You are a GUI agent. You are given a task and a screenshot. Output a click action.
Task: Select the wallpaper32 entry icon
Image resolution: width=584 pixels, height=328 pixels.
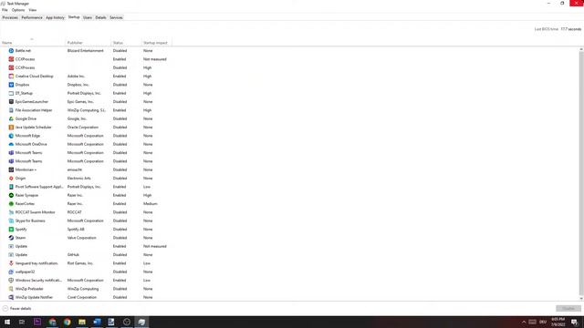click(x=11, y=272)
